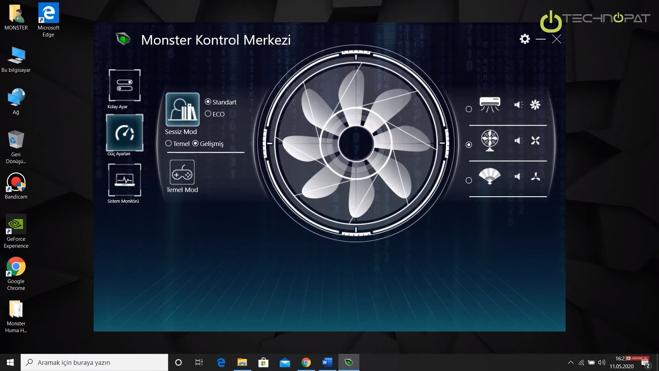
Task: Select the ECO radio option
Action: pos(208,114)
